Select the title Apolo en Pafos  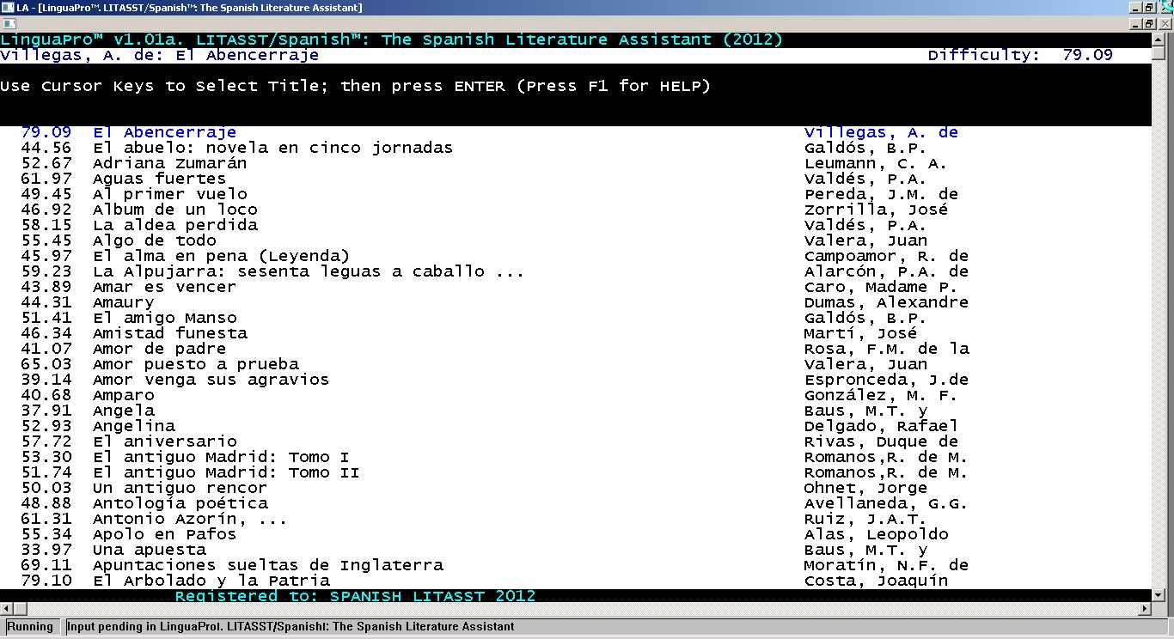[164, 534]
